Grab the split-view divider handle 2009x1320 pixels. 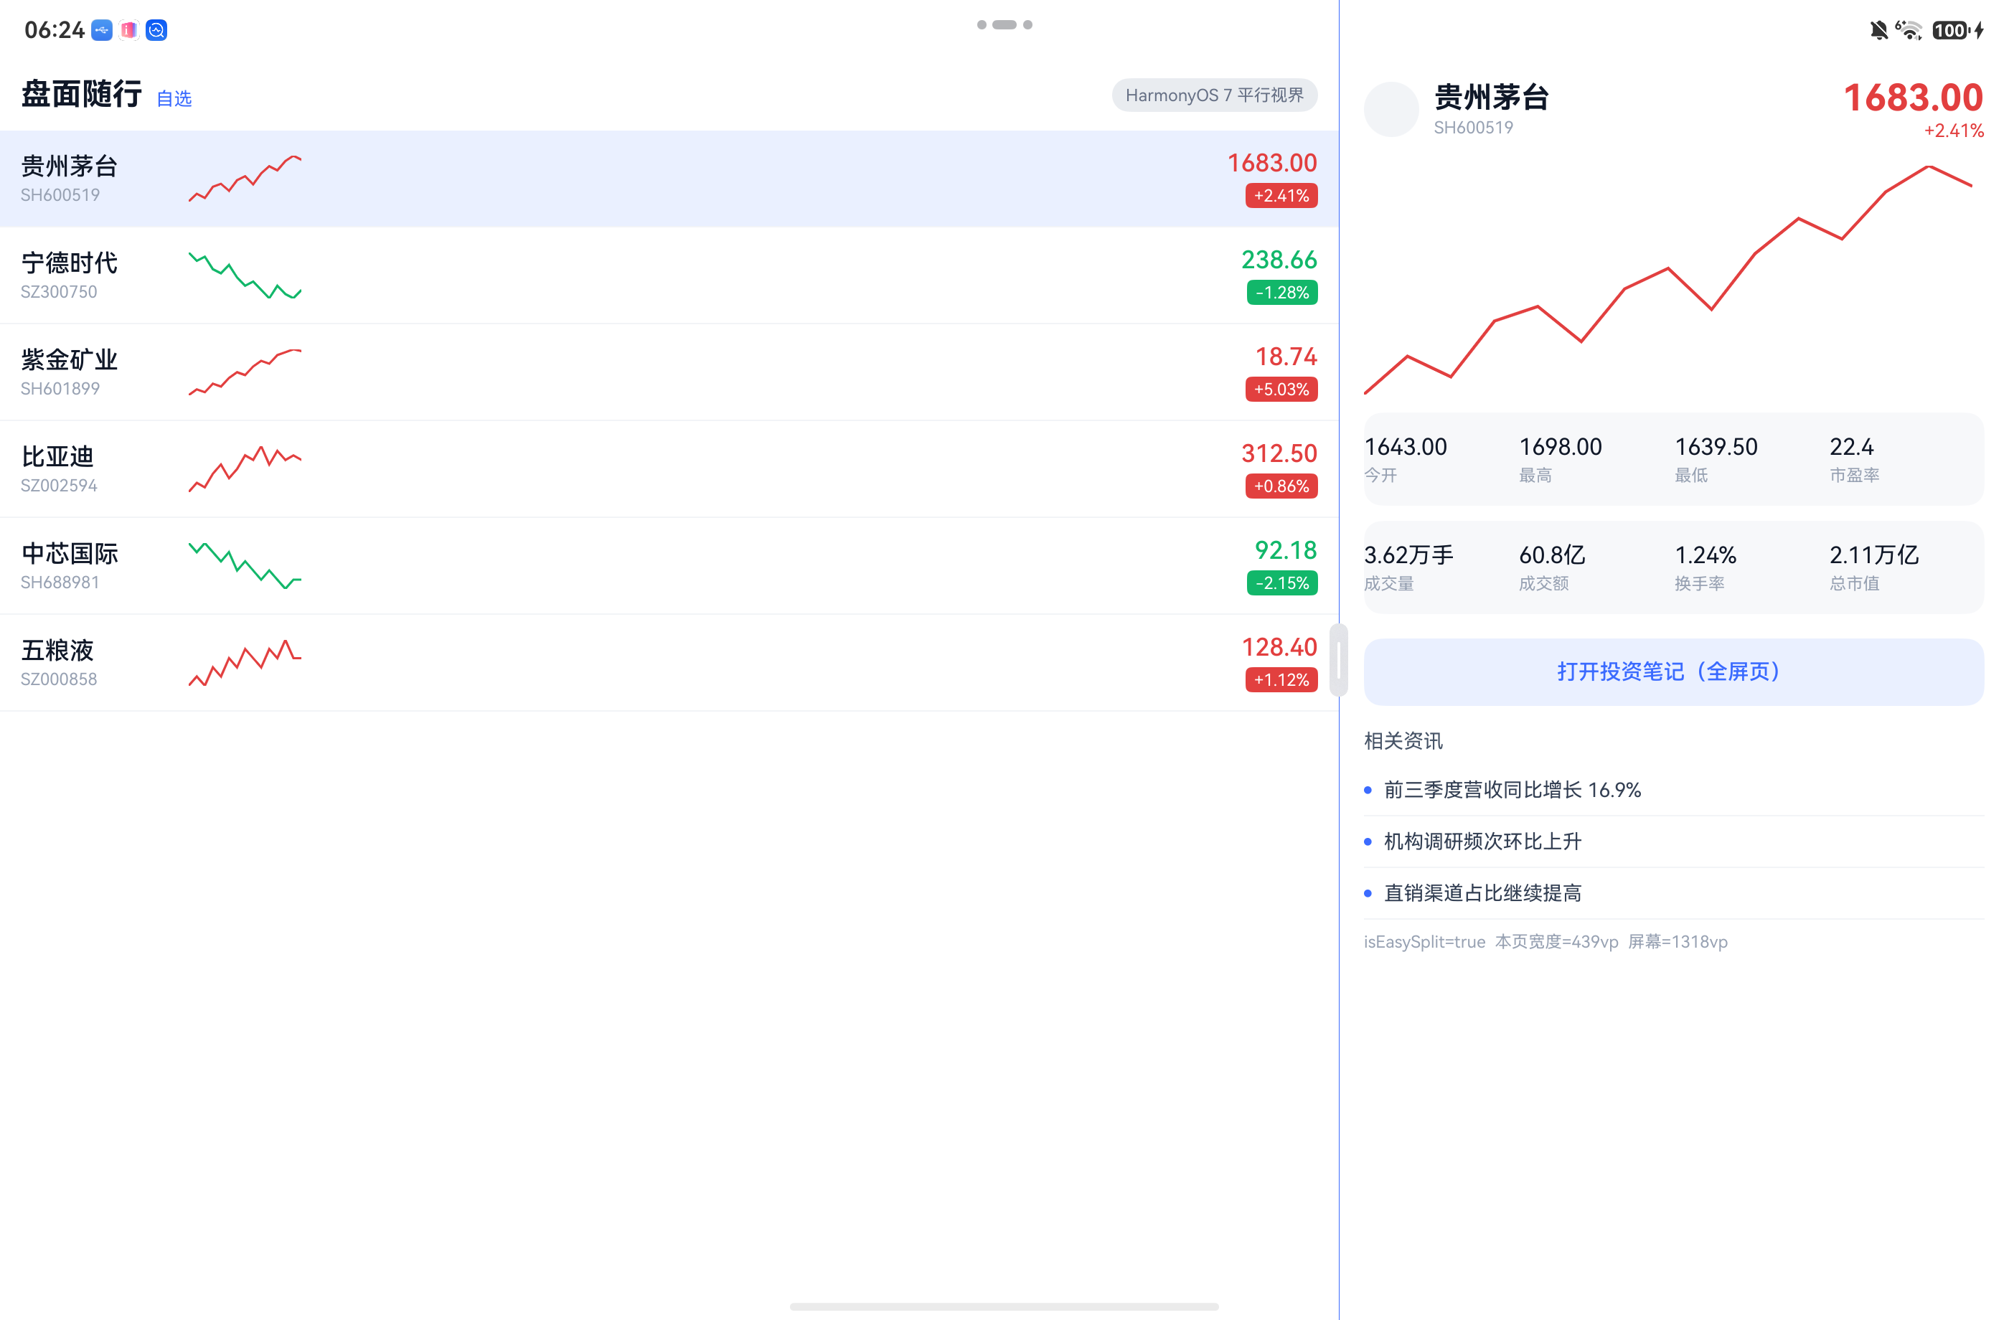coord(1339,660)
